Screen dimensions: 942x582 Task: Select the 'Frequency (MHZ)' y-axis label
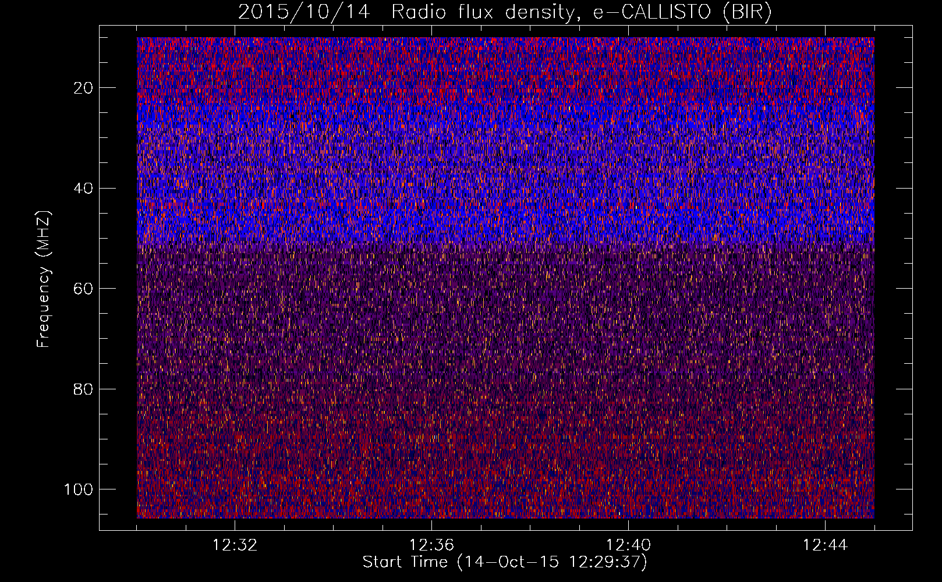tap(44, 279)
